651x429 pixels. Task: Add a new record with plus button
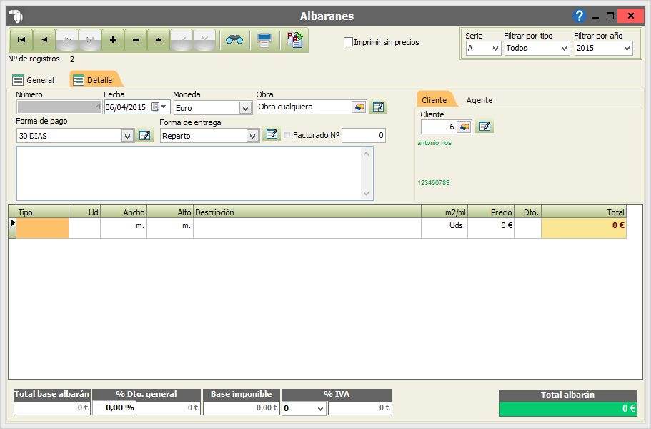pyautogui.click(x=113, y=40)
